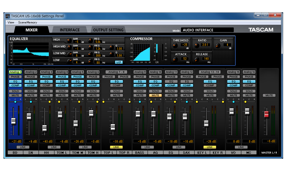Click the TASCAM app icon in title bar
The image size is (286, 171).
pos(7,16)
